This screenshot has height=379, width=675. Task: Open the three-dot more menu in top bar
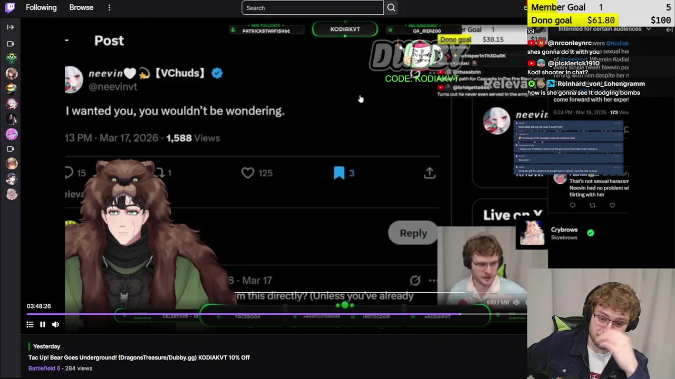tap(109, 7)
